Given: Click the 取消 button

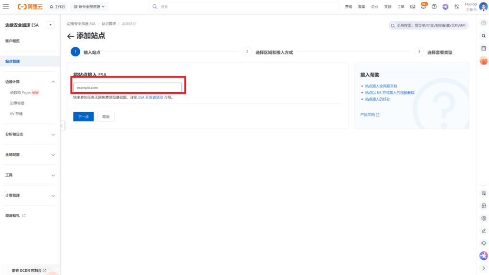Looking at the screenshot, I should [x=106, y=116].
